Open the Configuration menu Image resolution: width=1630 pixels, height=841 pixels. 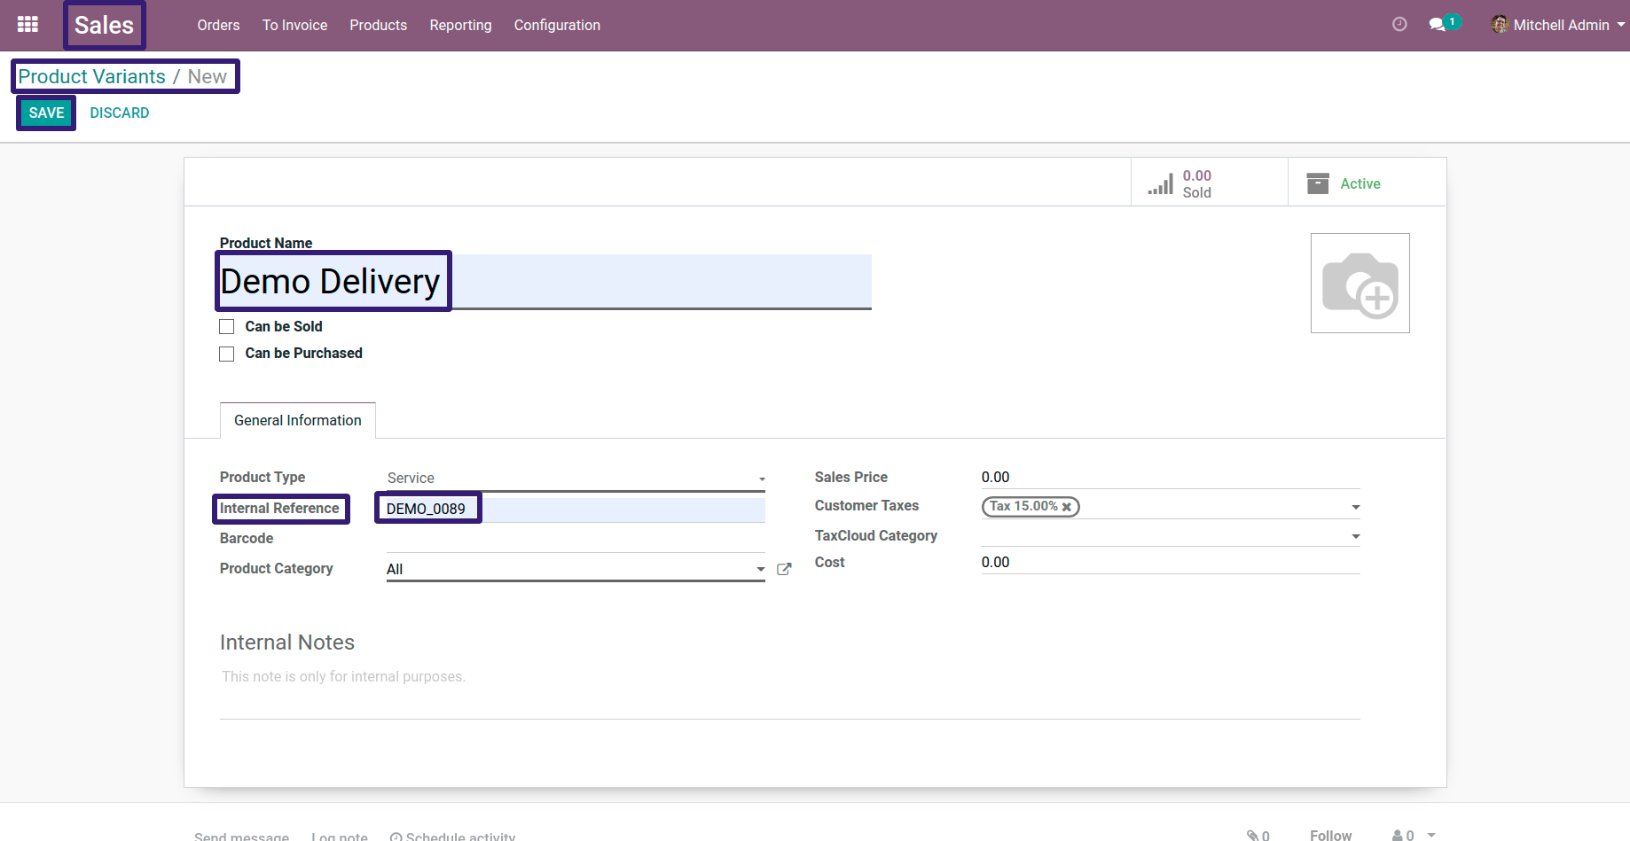coord(557,25)
